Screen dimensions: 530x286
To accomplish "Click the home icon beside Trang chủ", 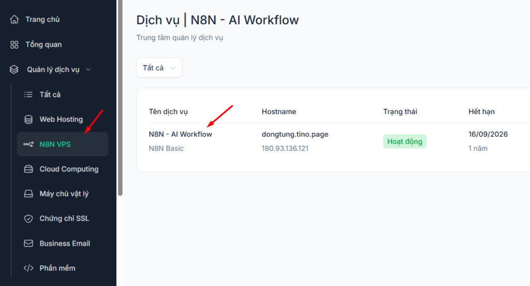I will coord(14,20).
